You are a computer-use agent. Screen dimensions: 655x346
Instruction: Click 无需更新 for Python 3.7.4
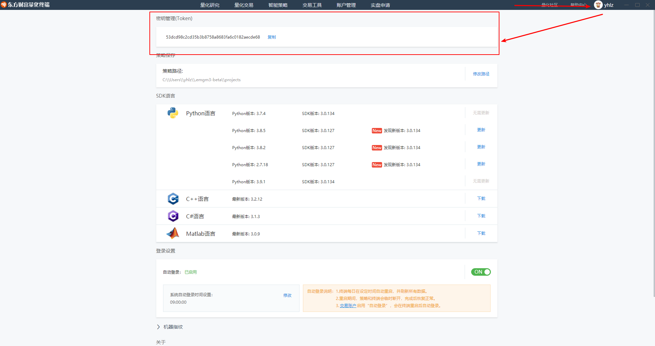481,113
